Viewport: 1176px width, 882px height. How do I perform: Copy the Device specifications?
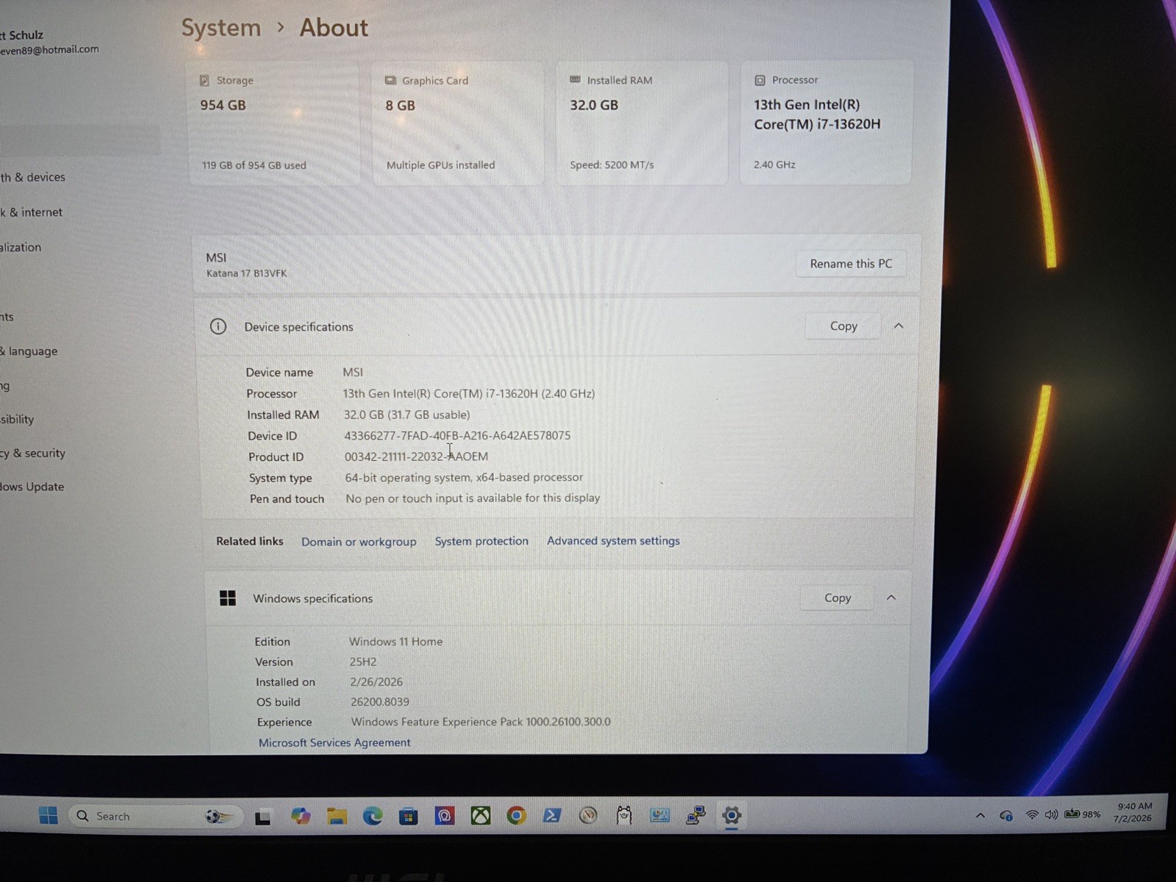[843, 326]
